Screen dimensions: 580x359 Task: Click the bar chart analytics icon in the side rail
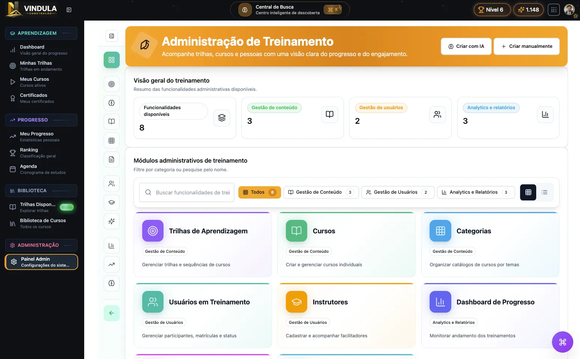(112, 245)
